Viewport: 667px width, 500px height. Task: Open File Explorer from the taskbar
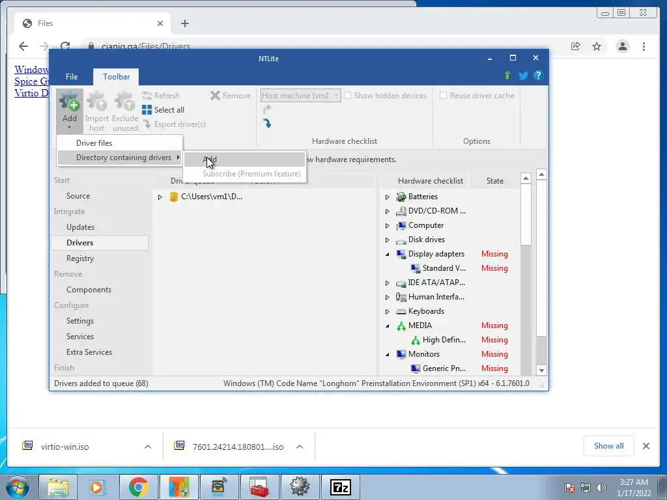[x=58, y=487]
